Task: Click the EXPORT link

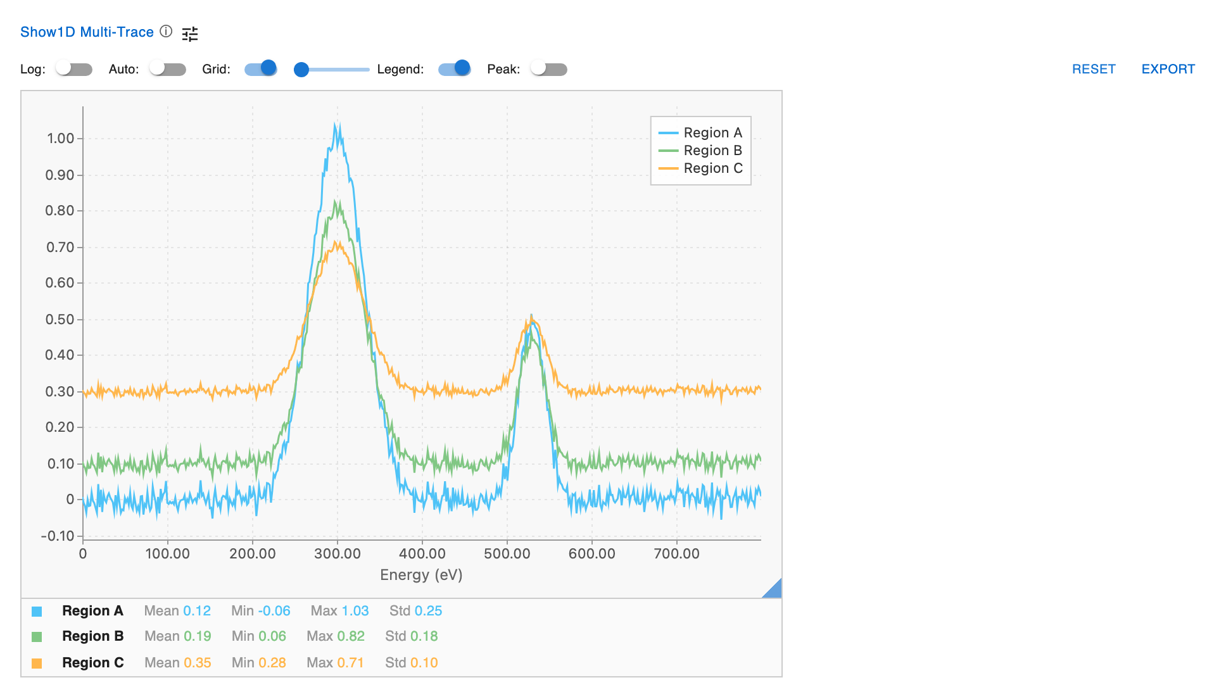Action: [1168, 69]
